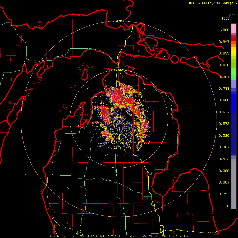Click the 50 NMI range ring label
The width and height of the screenshot is (238, 238).
[x=119, y=70]
